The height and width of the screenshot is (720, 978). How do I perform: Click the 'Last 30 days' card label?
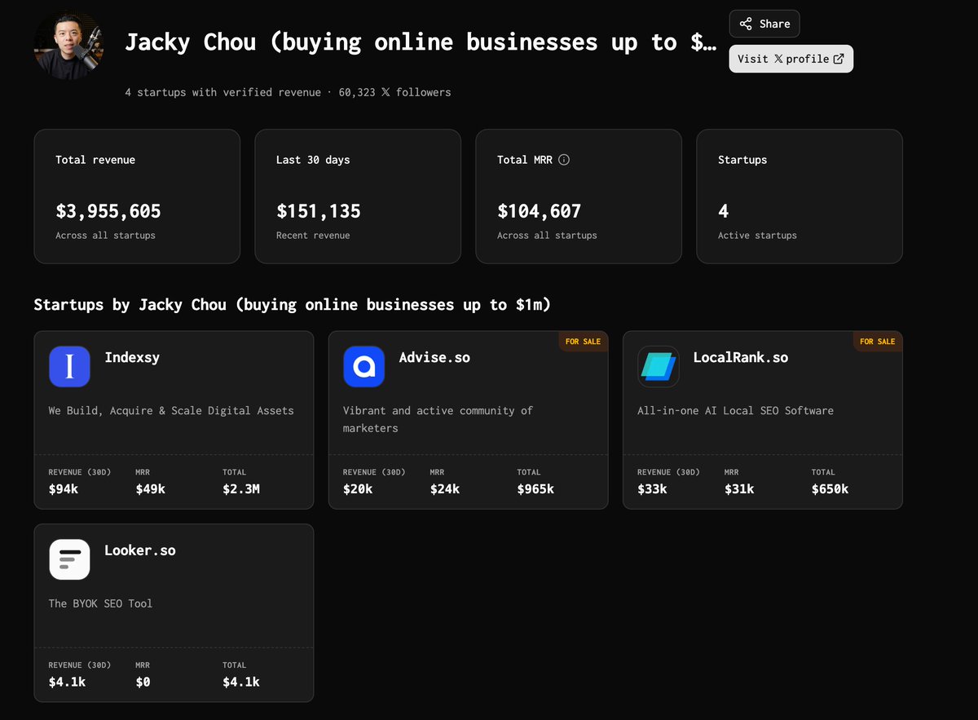(x=313, y=160)
